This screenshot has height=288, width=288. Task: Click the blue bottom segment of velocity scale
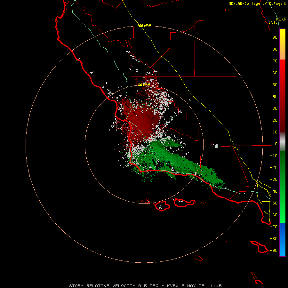283,239
